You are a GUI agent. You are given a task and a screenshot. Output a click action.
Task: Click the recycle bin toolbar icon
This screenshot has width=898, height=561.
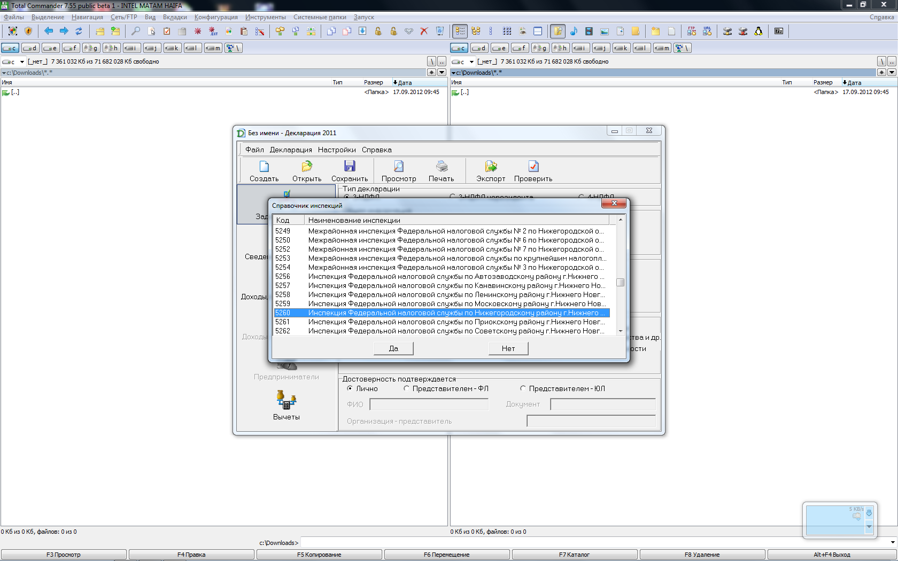coord(440,31)
